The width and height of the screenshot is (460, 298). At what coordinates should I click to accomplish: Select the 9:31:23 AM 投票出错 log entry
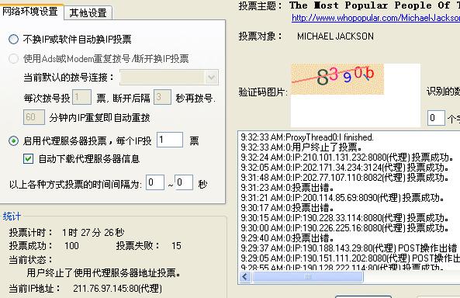click(x=287, y=187)
